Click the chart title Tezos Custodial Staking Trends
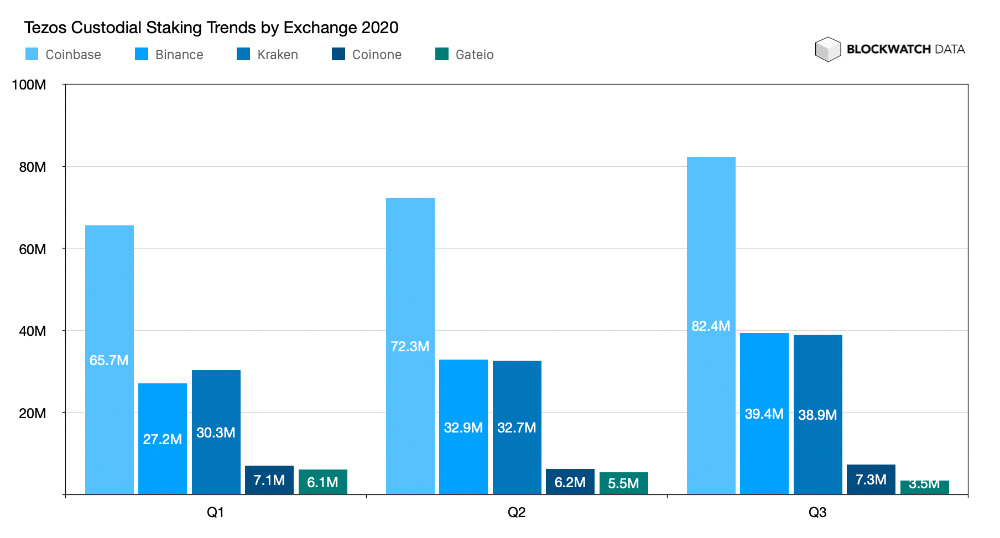 (x=211, y=28)
